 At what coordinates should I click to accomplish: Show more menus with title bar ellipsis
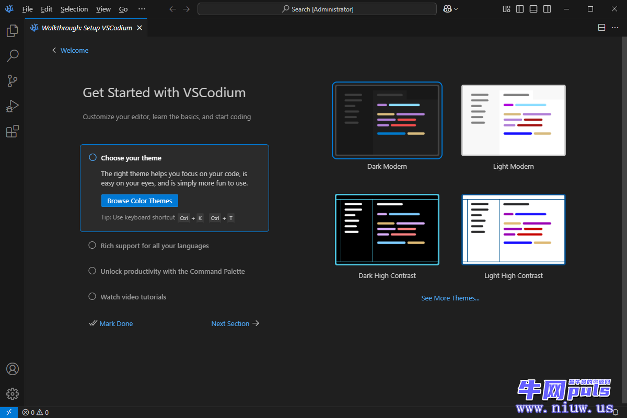[142, 9]
